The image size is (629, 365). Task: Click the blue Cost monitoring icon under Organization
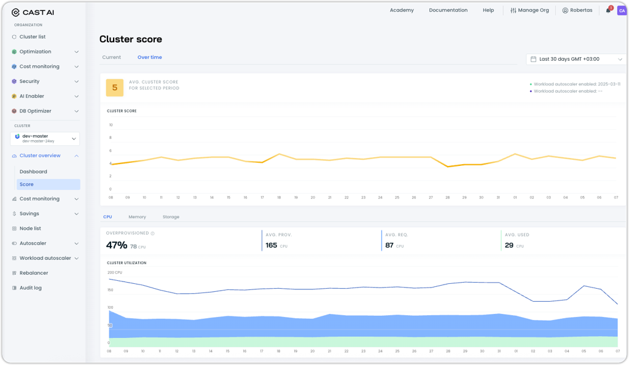14,66
